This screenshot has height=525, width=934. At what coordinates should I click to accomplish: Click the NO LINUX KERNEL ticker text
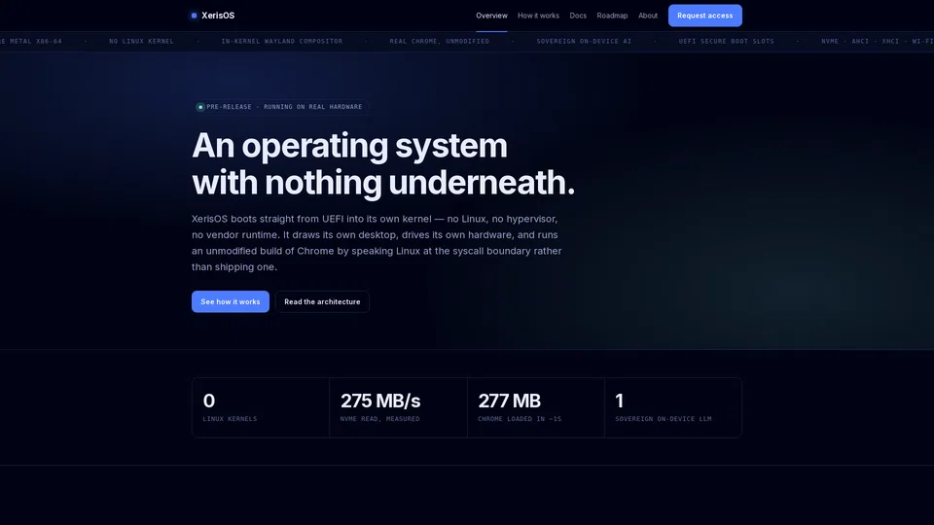[141, 42]
